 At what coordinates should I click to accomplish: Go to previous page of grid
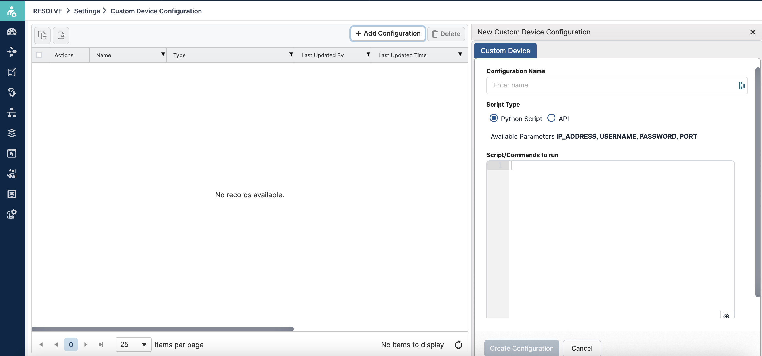coord(56,345)
